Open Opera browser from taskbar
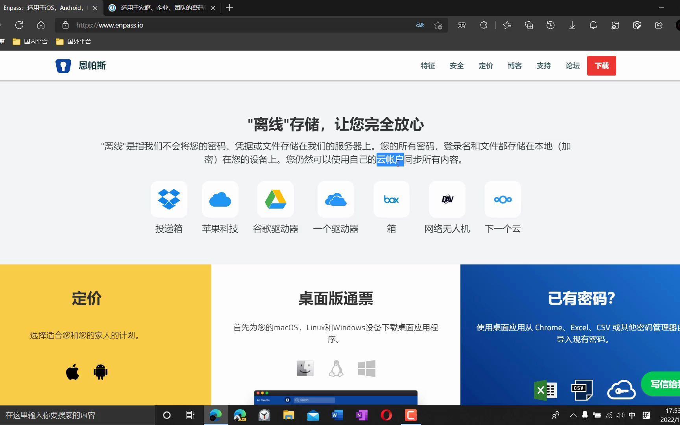This screenshot has height=425, width=680. (386, 415)
